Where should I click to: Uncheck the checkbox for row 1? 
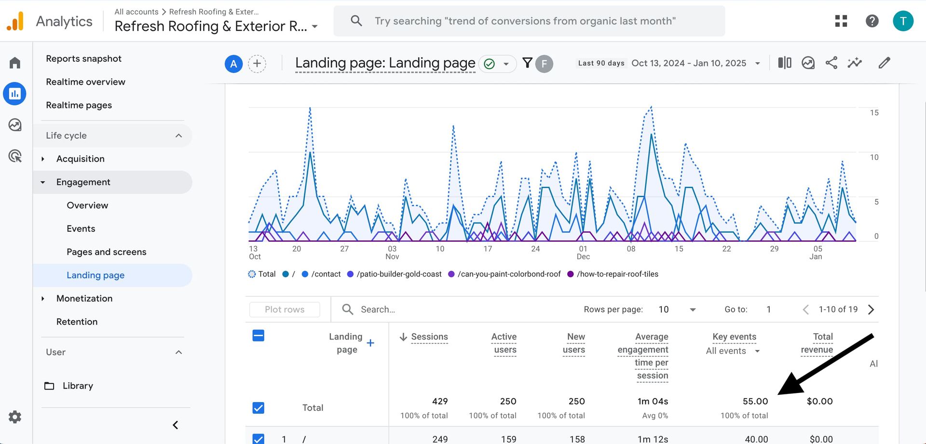coord(259,439)
